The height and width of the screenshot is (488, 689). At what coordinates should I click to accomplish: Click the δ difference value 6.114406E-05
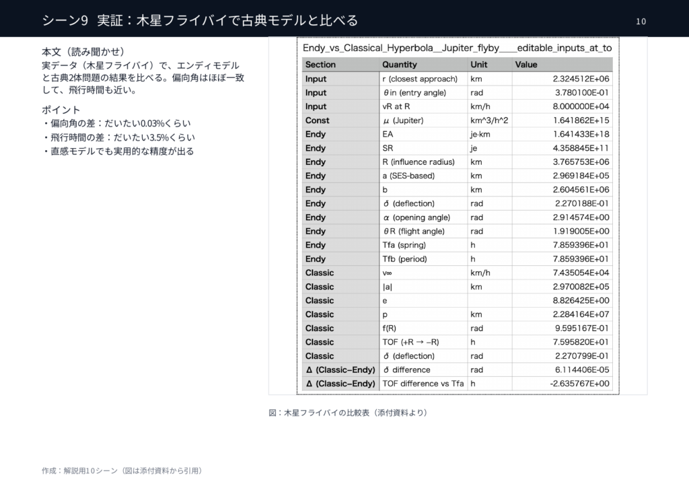(582, 370)
